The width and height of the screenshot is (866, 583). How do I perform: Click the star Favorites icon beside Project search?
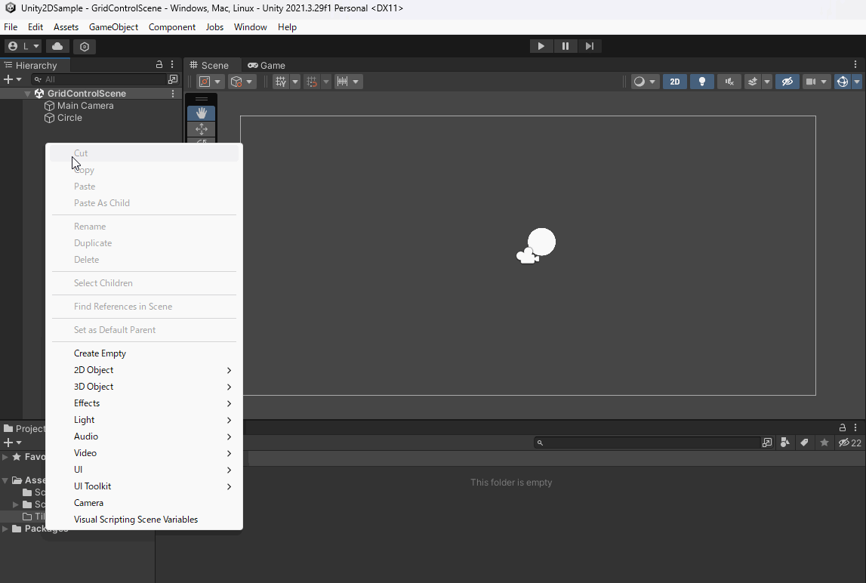pos(824,443)
